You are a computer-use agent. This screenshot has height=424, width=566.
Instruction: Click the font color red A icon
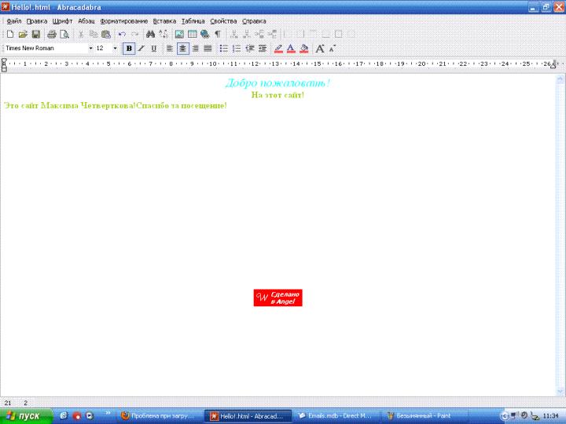(x=290, y=48)
